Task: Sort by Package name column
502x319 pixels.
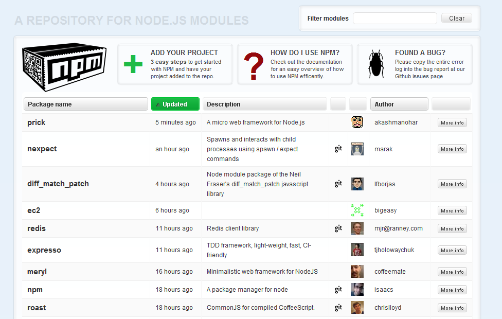Action: [x=86, y=104]
